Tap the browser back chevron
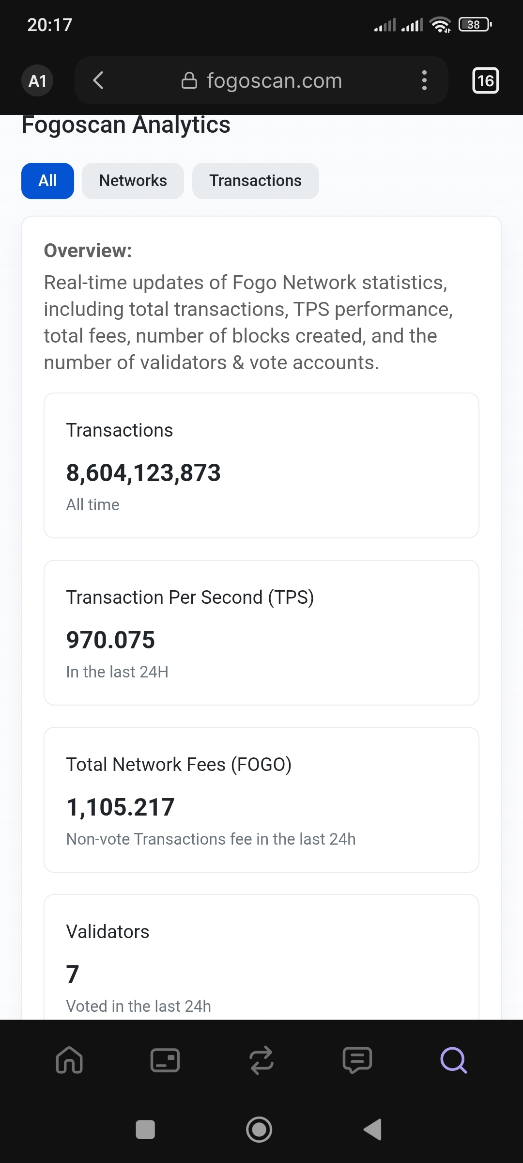 [x=98, y=80]
